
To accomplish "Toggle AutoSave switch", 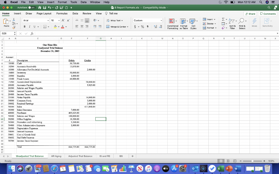I will 32,8.
